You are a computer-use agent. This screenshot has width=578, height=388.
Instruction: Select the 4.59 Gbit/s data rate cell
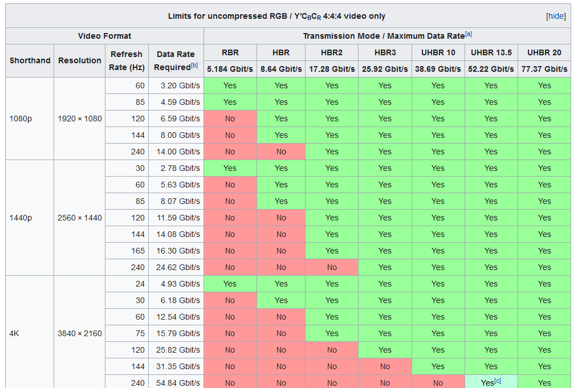click(176, 102)
